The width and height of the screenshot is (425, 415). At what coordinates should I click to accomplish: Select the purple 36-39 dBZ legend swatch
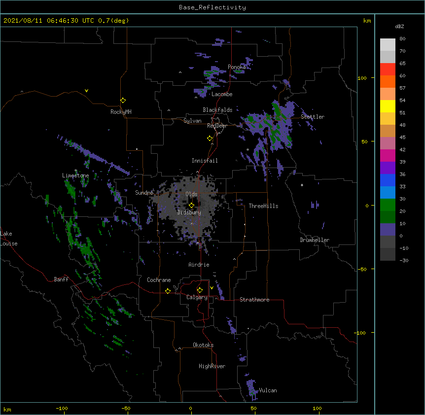coord(388,168)
